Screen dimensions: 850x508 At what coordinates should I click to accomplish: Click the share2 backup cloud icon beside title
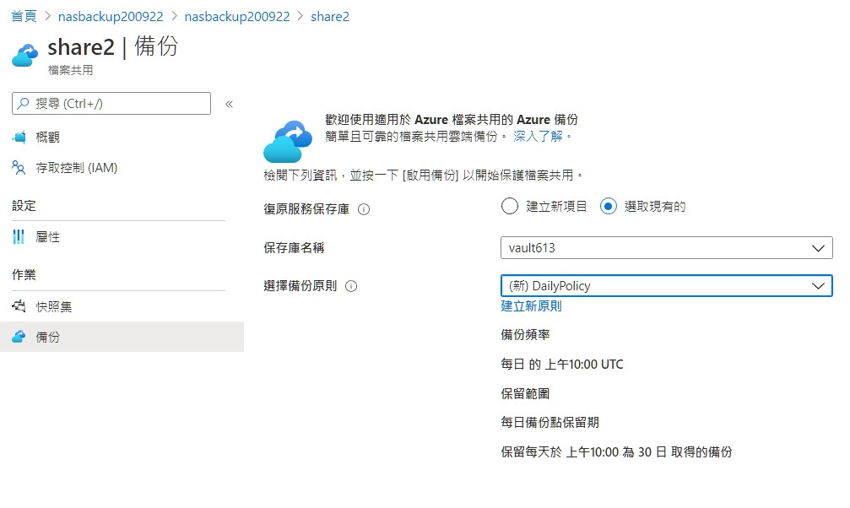pos(25,56)
